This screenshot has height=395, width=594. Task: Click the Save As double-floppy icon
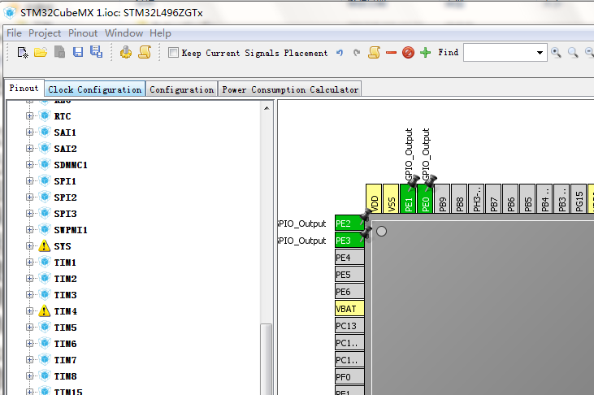tap(96, 52)
